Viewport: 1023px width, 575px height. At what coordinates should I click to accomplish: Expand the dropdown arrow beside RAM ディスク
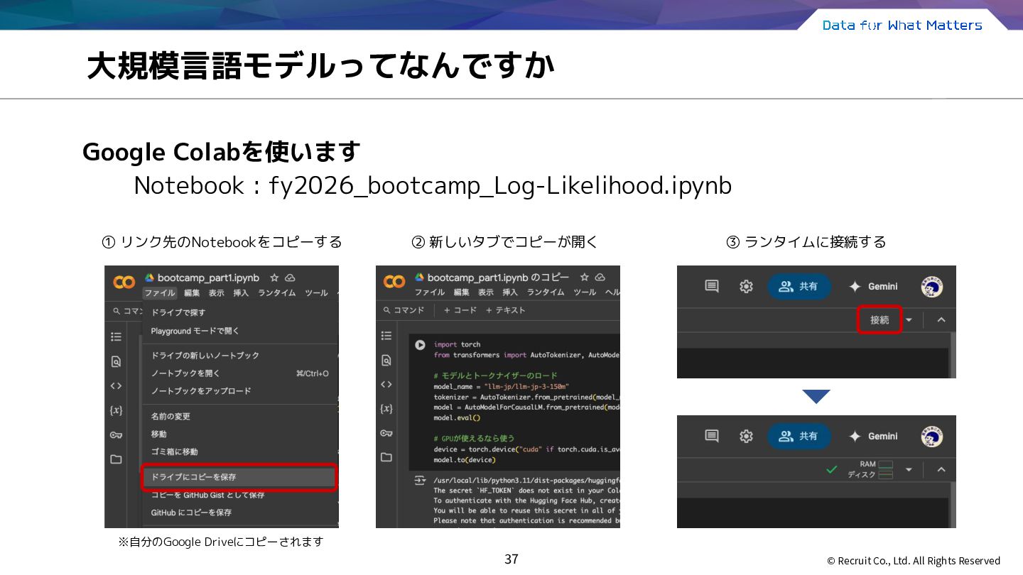909,470
